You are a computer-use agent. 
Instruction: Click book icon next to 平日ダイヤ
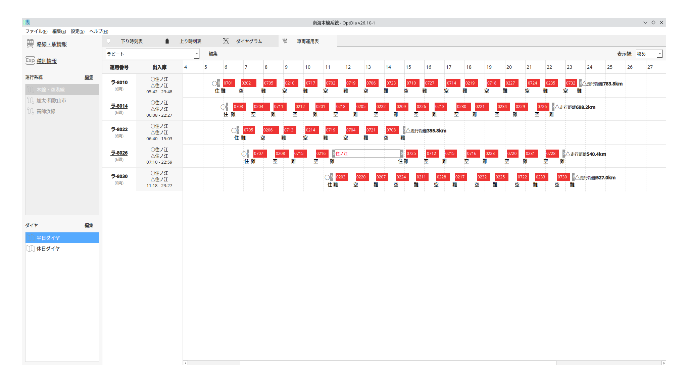click(31, 238)
